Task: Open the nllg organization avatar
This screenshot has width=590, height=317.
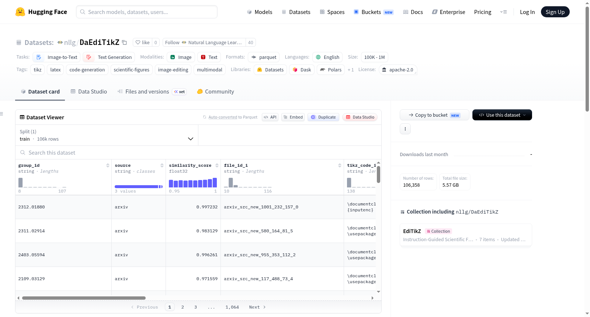Action: click(60, 42)
